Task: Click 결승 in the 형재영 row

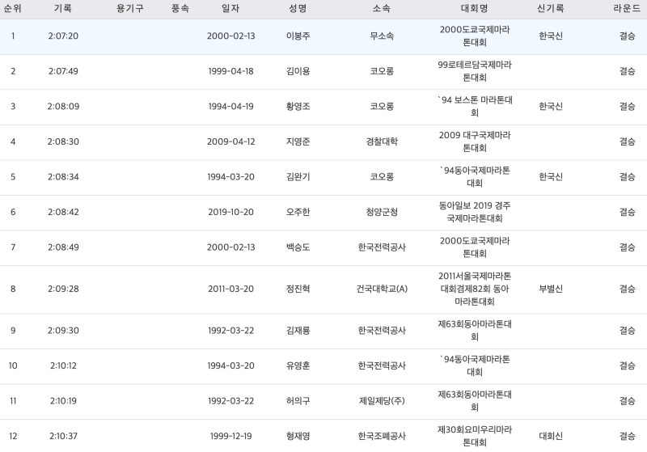Action: tap(628, 436)
